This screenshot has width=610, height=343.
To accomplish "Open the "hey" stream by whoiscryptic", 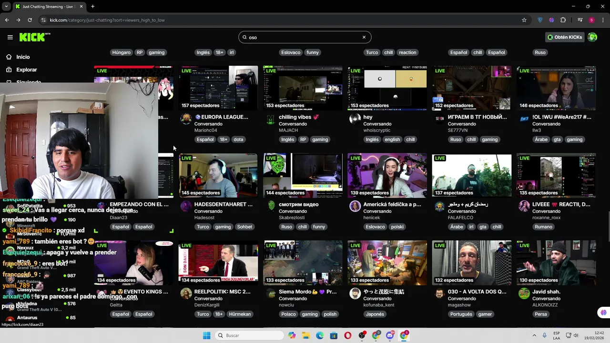I will pos(387,88).
